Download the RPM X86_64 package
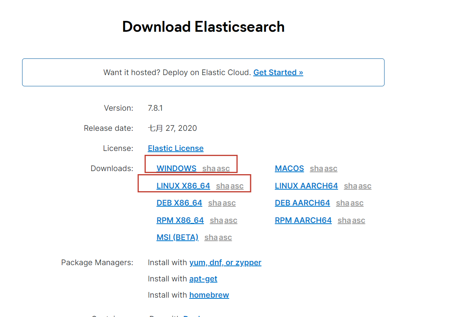Image resolution: width=457 pixels, height=317 pixels. (x=180, y=220)
